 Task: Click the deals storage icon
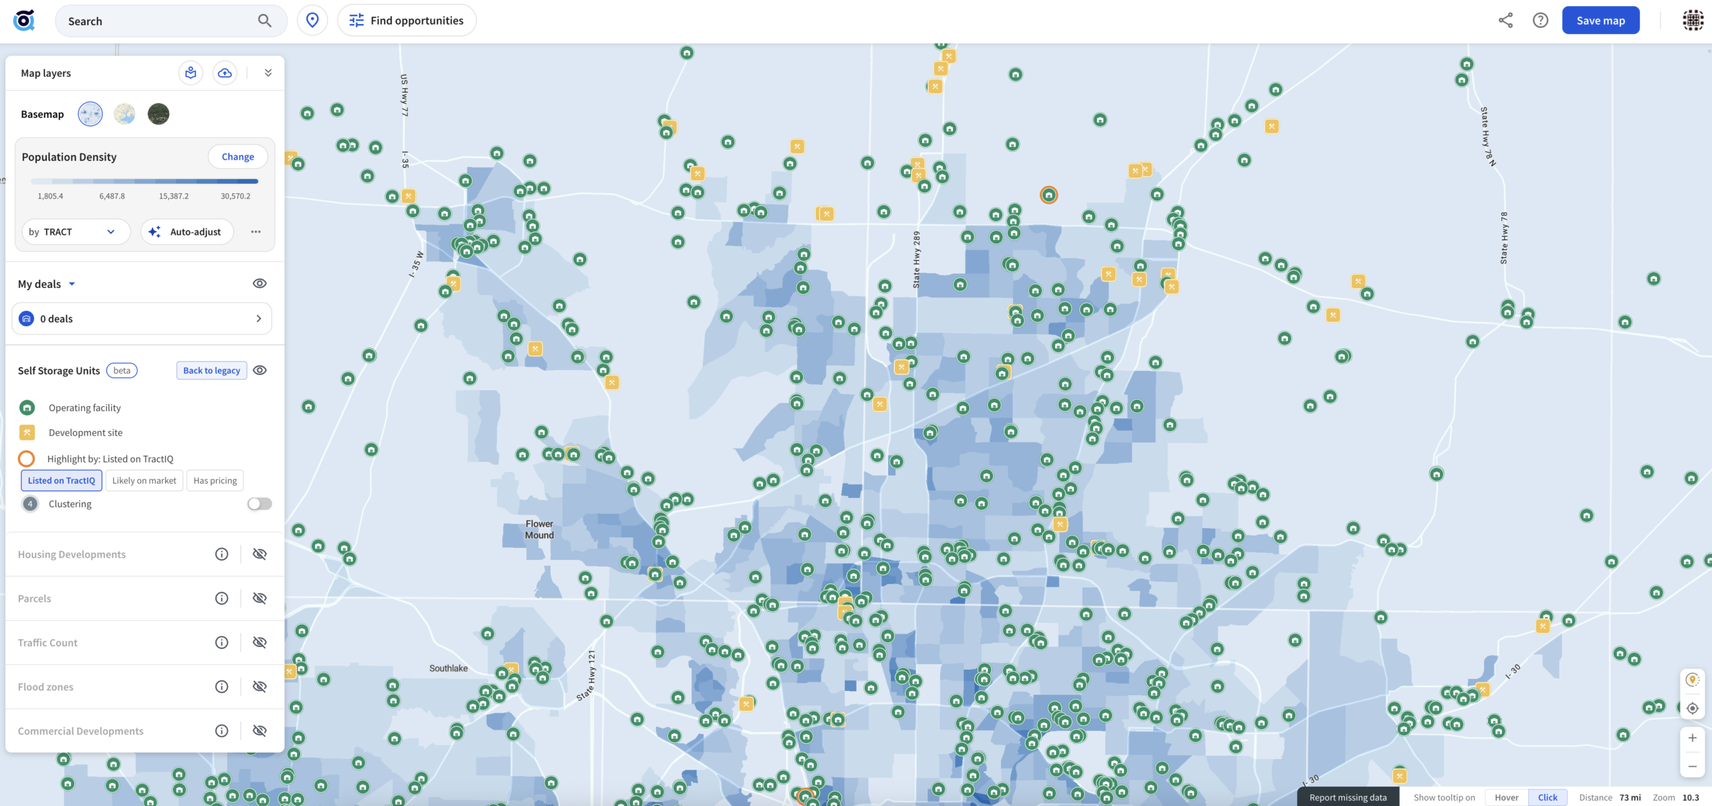27,319
